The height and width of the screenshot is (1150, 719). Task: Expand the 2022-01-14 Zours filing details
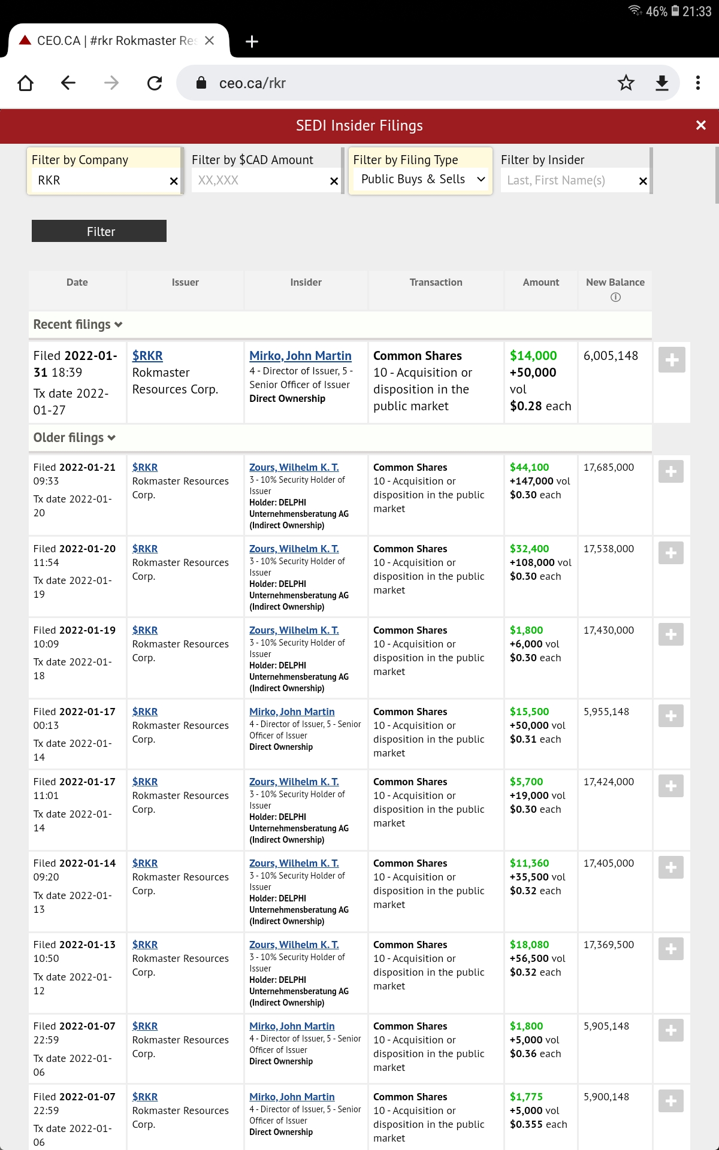tap(671, 867)
